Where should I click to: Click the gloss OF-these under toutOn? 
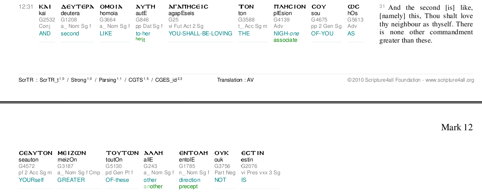[117, 180]
